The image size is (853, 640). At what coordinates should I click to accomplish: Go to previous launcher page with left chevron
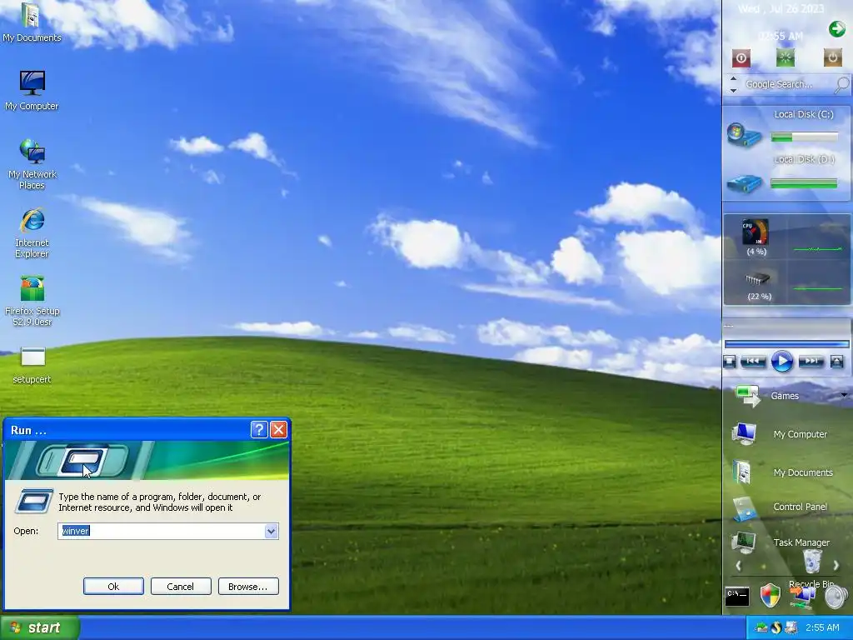[x=738, y=566]
